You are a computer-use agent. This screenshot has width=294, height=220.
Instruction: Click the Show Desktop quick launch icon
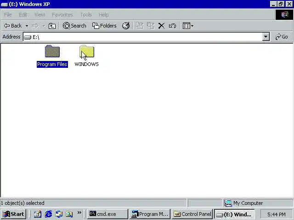click(38, 214)
